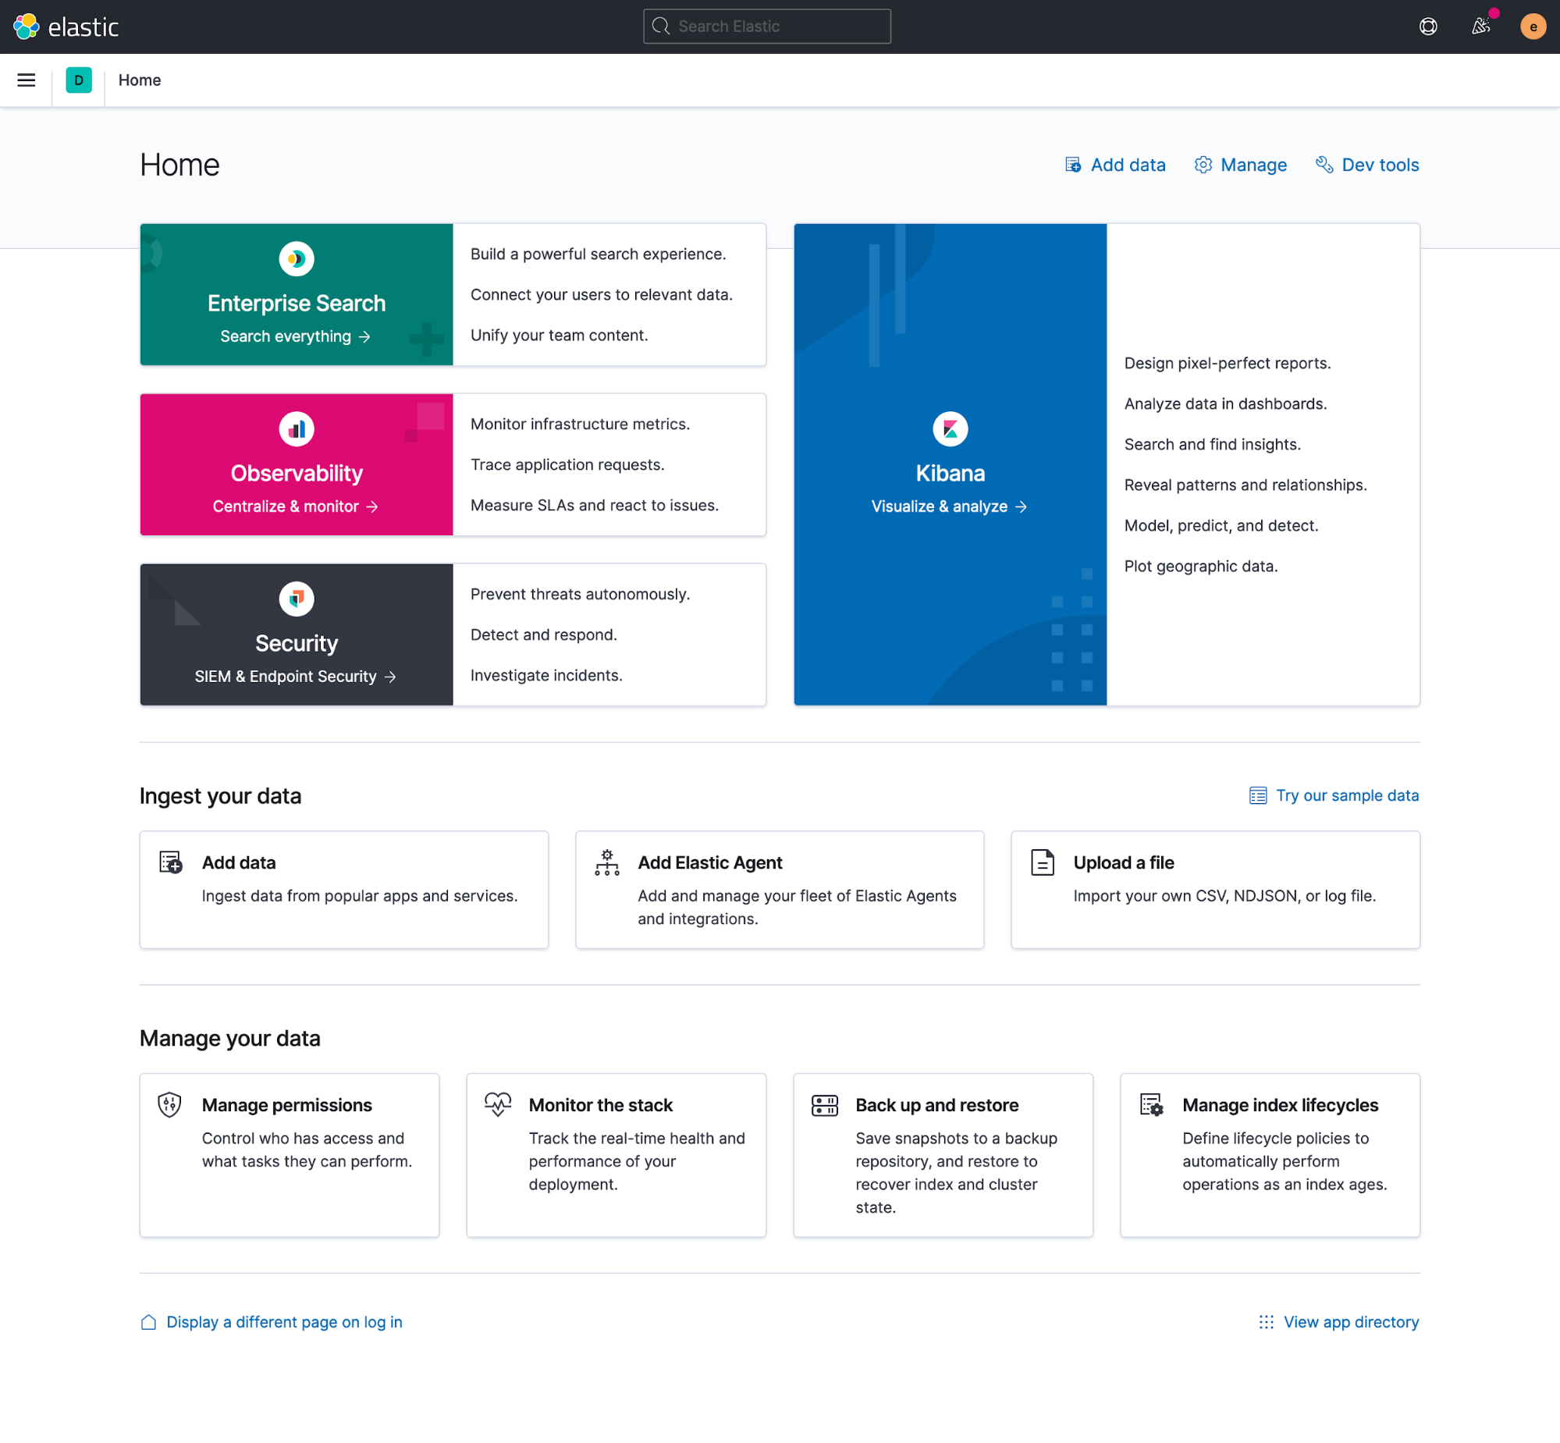Click the hamburger menu toggle button

point(26,80)
